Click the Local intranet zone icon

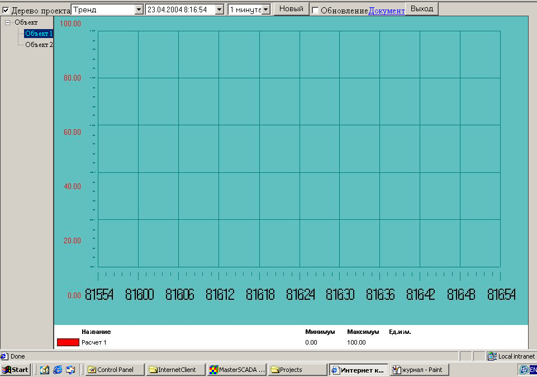click(x=492, y=356)
